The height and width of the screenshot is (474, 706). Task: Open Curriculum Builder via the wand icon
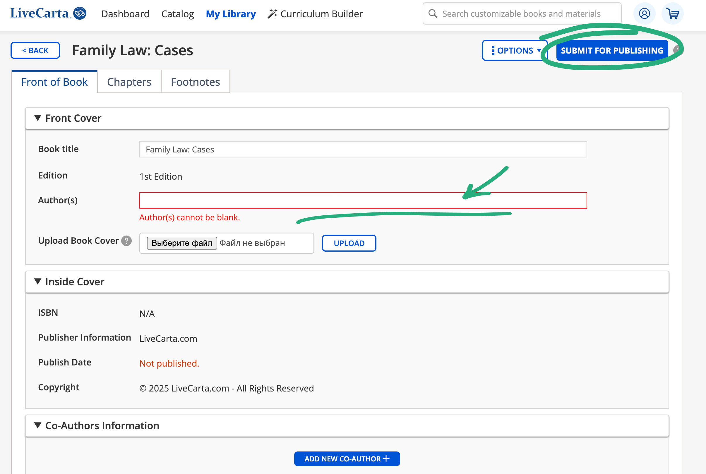(273, 13)
